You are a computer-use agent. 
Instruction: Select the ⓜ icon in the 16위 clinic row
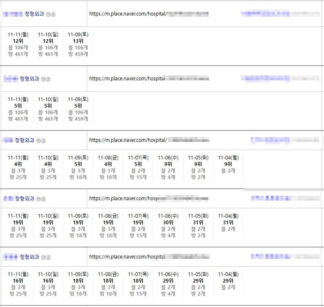coord(43,257)
